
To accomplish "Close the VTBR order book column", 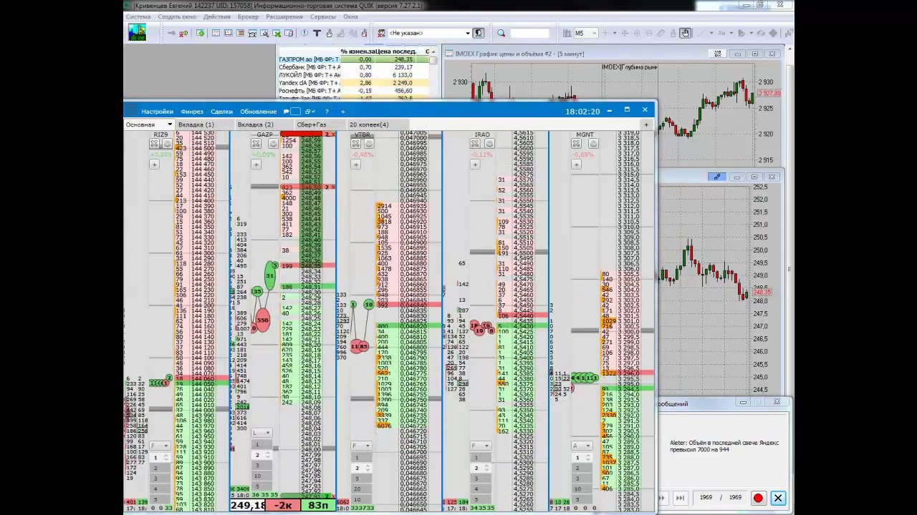I will point(355,144).
